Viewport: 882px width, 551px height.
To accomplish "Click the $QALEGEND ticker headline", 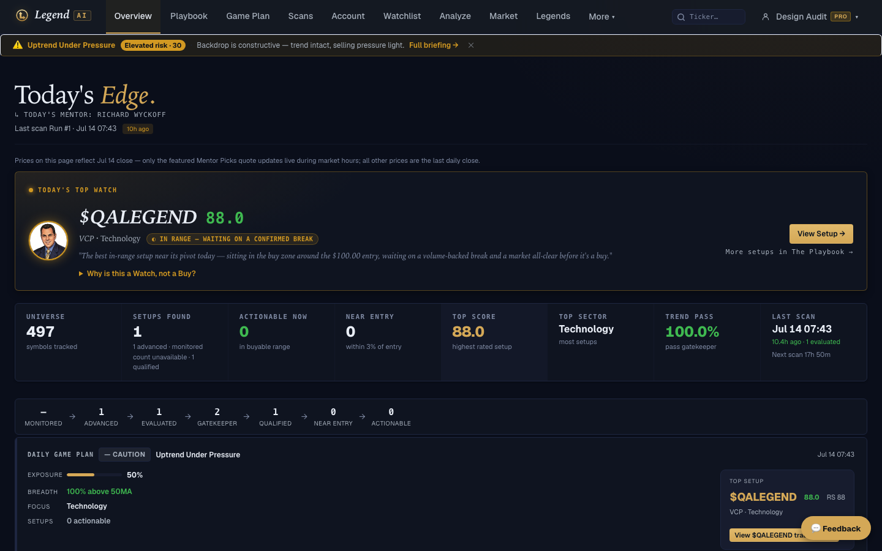I will tap(138, 217).
